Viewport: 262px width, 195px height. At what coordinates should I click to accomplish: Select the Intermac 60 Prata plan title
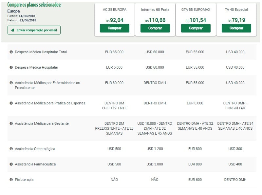point(155,10)
